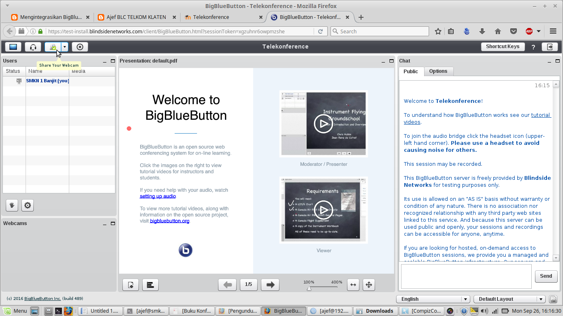Click into the chat message input box
Viewport: 563px width, 316px height.
click(466, 276)
